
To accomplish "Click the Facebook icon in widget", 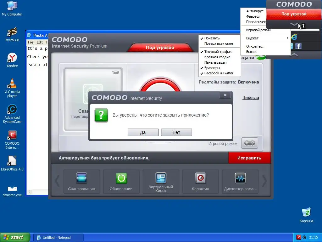I will pos(298,46).
